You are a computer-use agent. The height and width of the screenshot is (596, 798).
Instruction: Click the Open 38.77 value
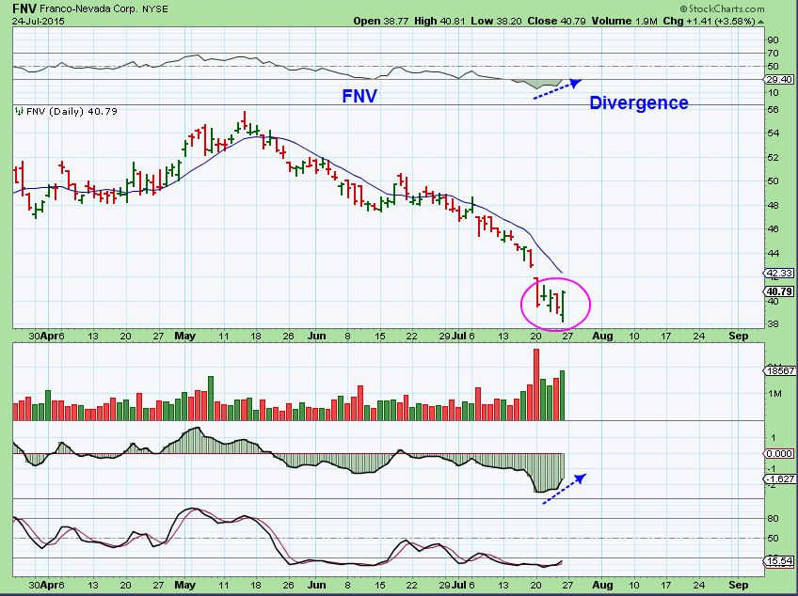click(381, 22)
